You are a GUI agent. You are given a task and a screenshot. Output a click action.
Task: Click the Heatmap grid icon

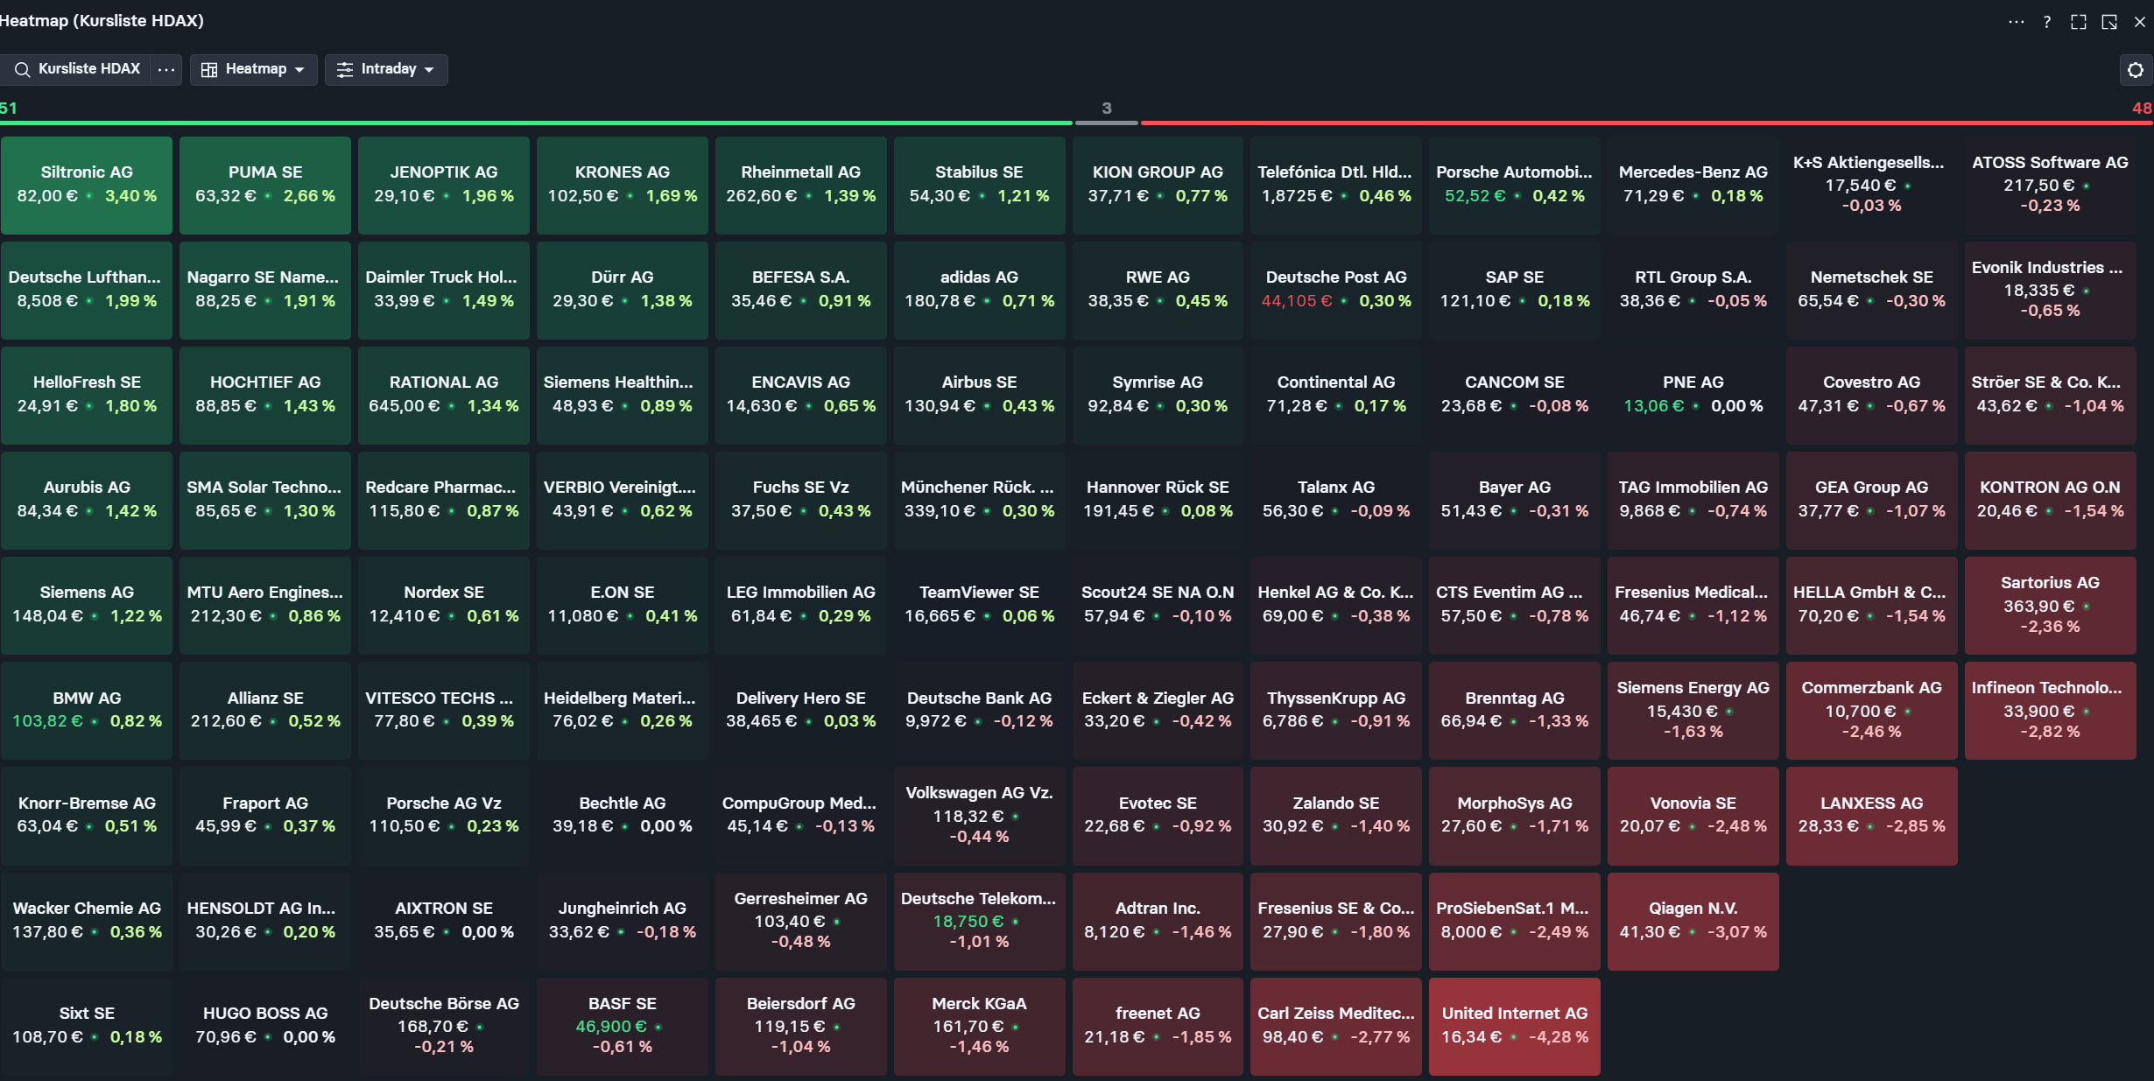coord(209,70)
